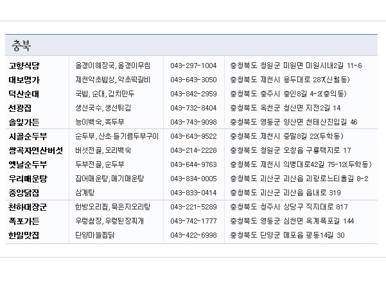The width and height of the screenshot is (386, 291).
Task: Click address ending 미원시내2길 11-6
Action: (296, 66)
